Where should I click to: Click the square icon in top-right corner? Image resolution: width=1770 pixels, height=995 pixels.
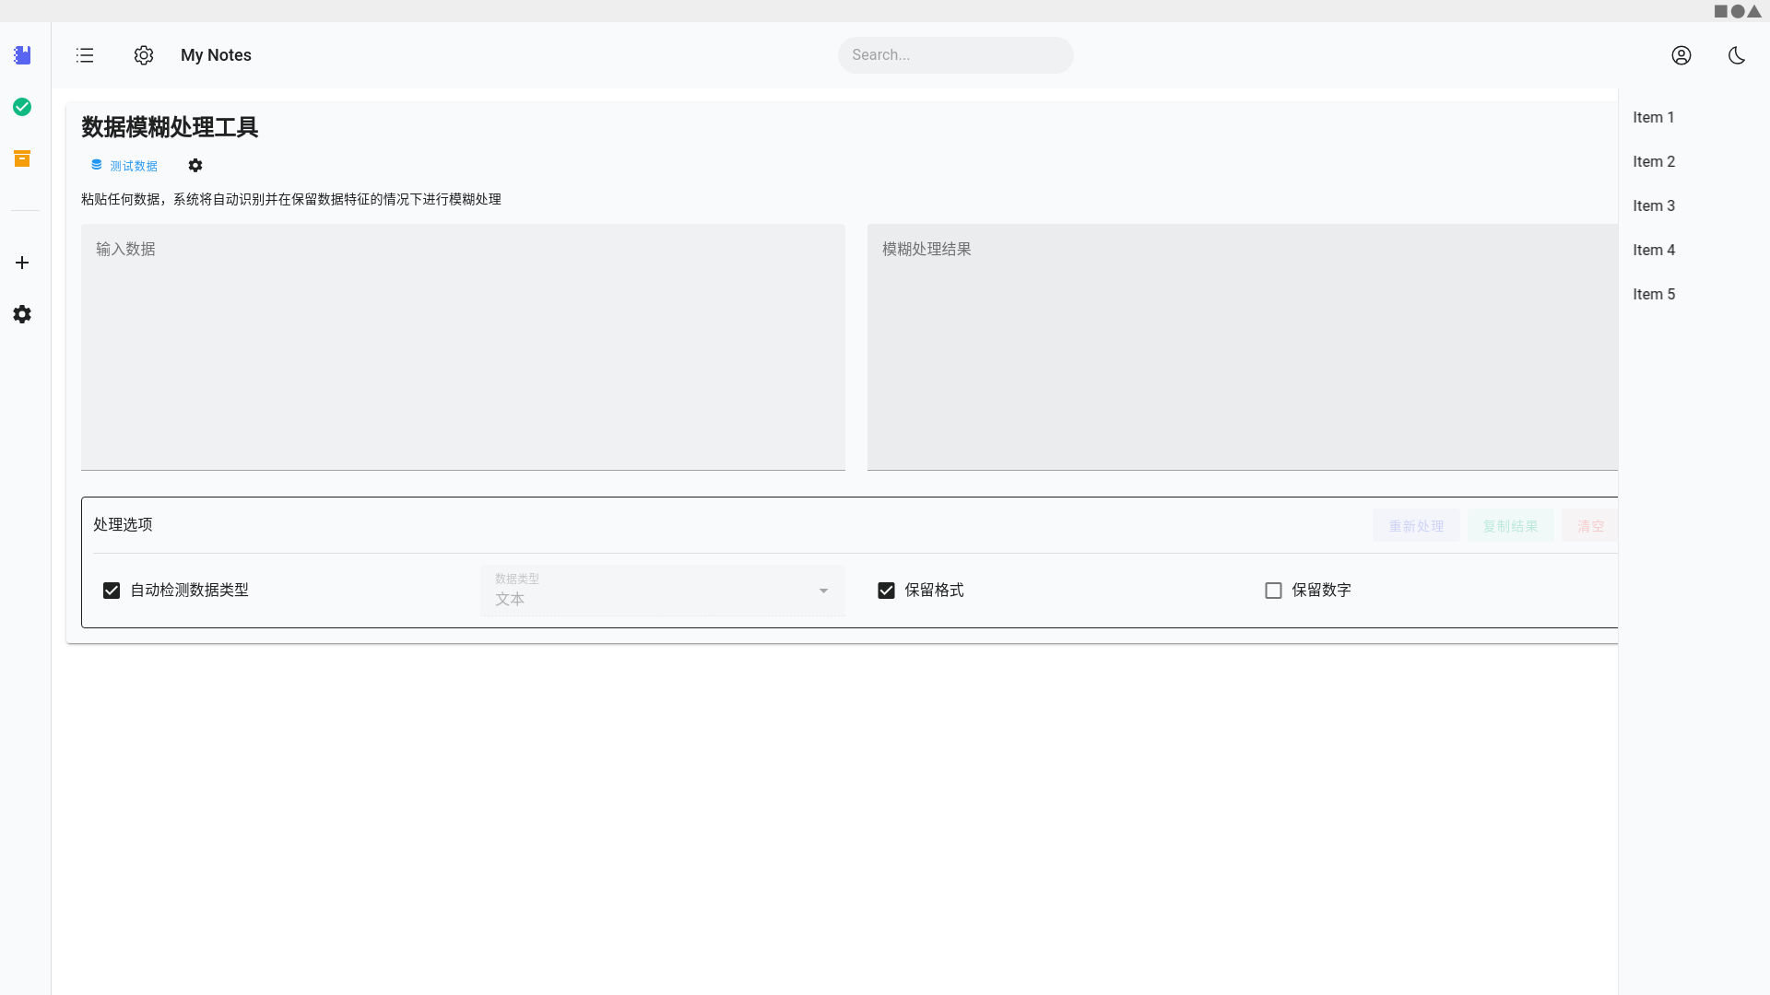[1720, 11]
